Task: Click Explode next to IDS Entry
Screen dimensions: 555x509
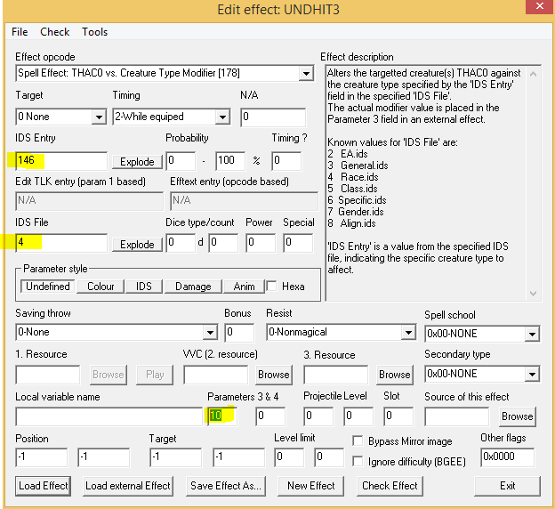Action: pyautogui.click(x=137, y=162)
